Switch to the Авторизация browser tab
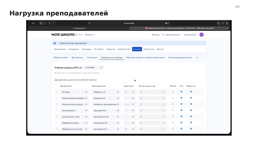 tap(79, 28)
